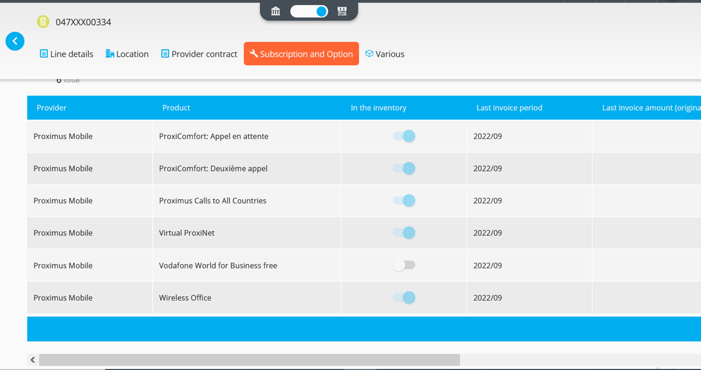Click the 2022/09 period in the Virtual ProxiNet row
Viewport: 701px width, 370px height.
[488, 233]
